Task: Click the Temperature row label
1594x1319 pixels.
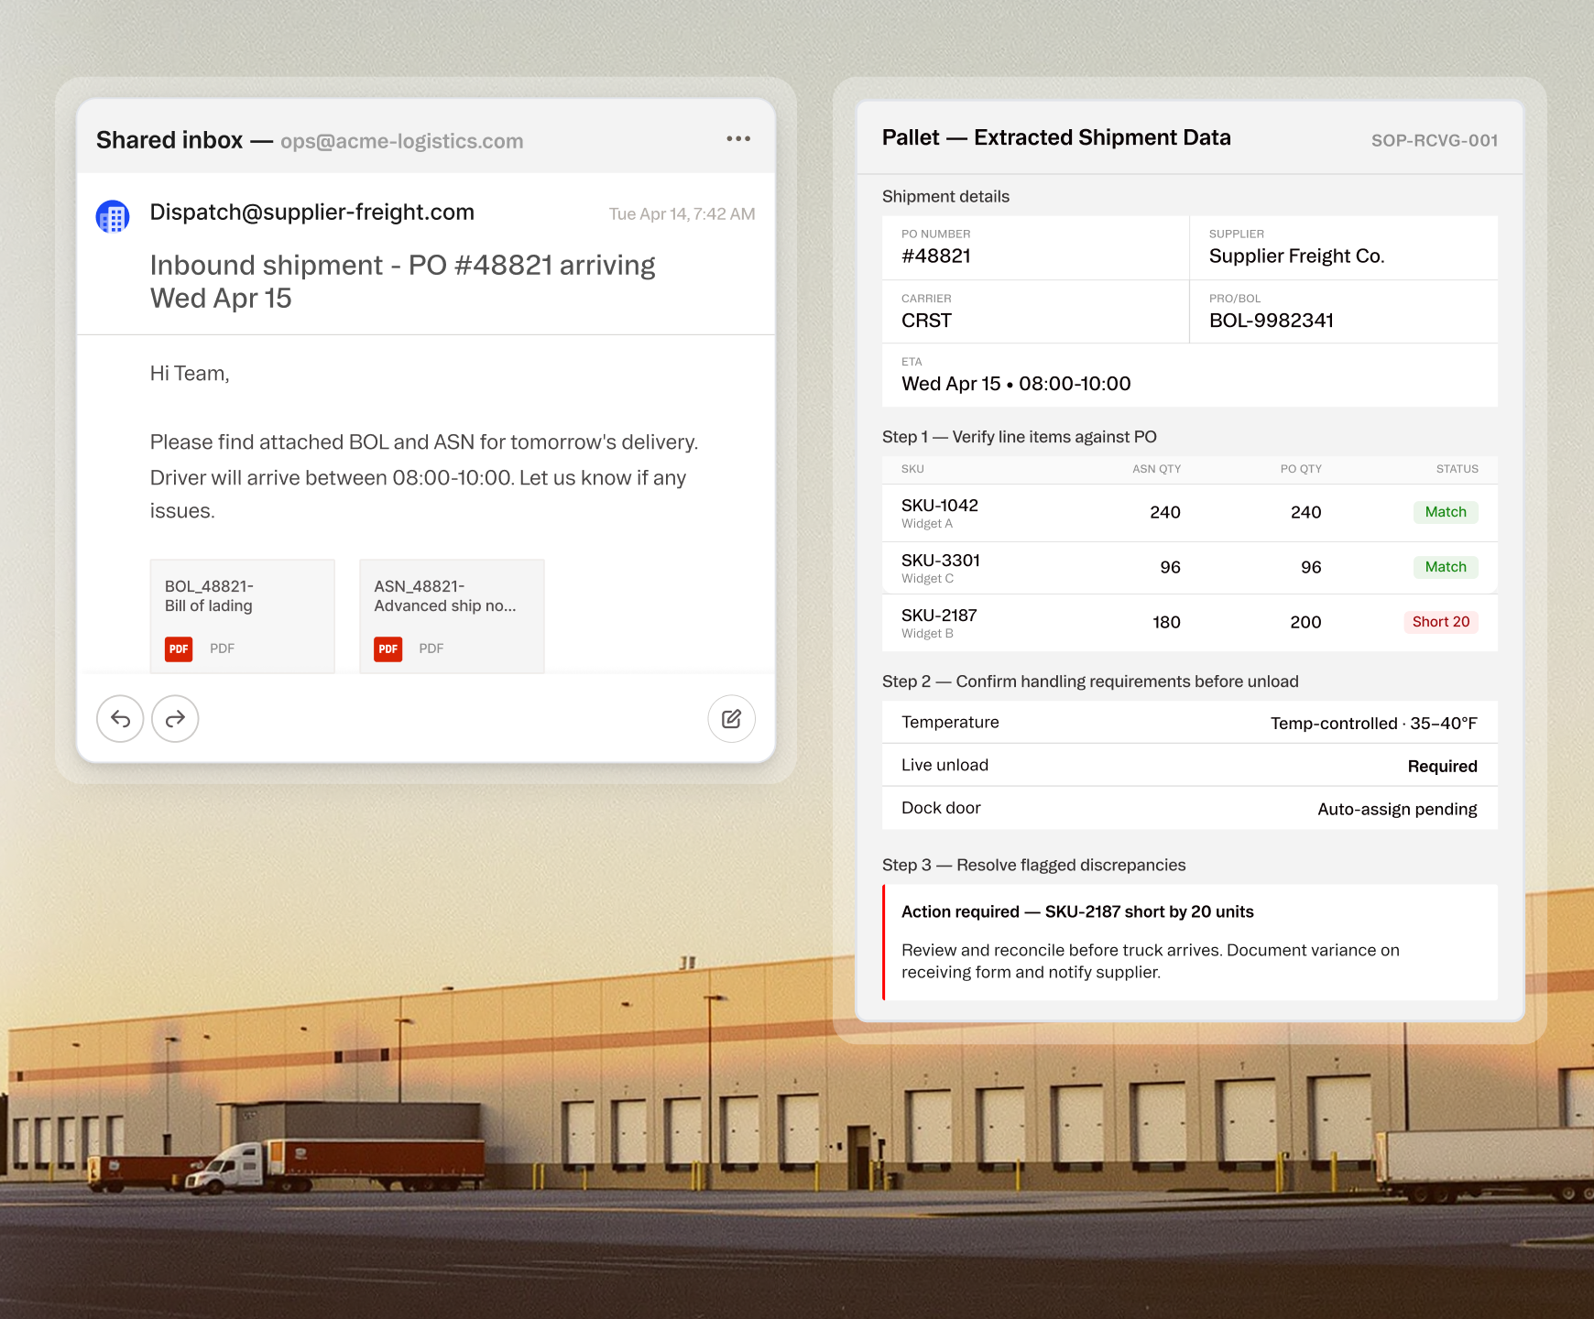Action: tap(950, 723)
